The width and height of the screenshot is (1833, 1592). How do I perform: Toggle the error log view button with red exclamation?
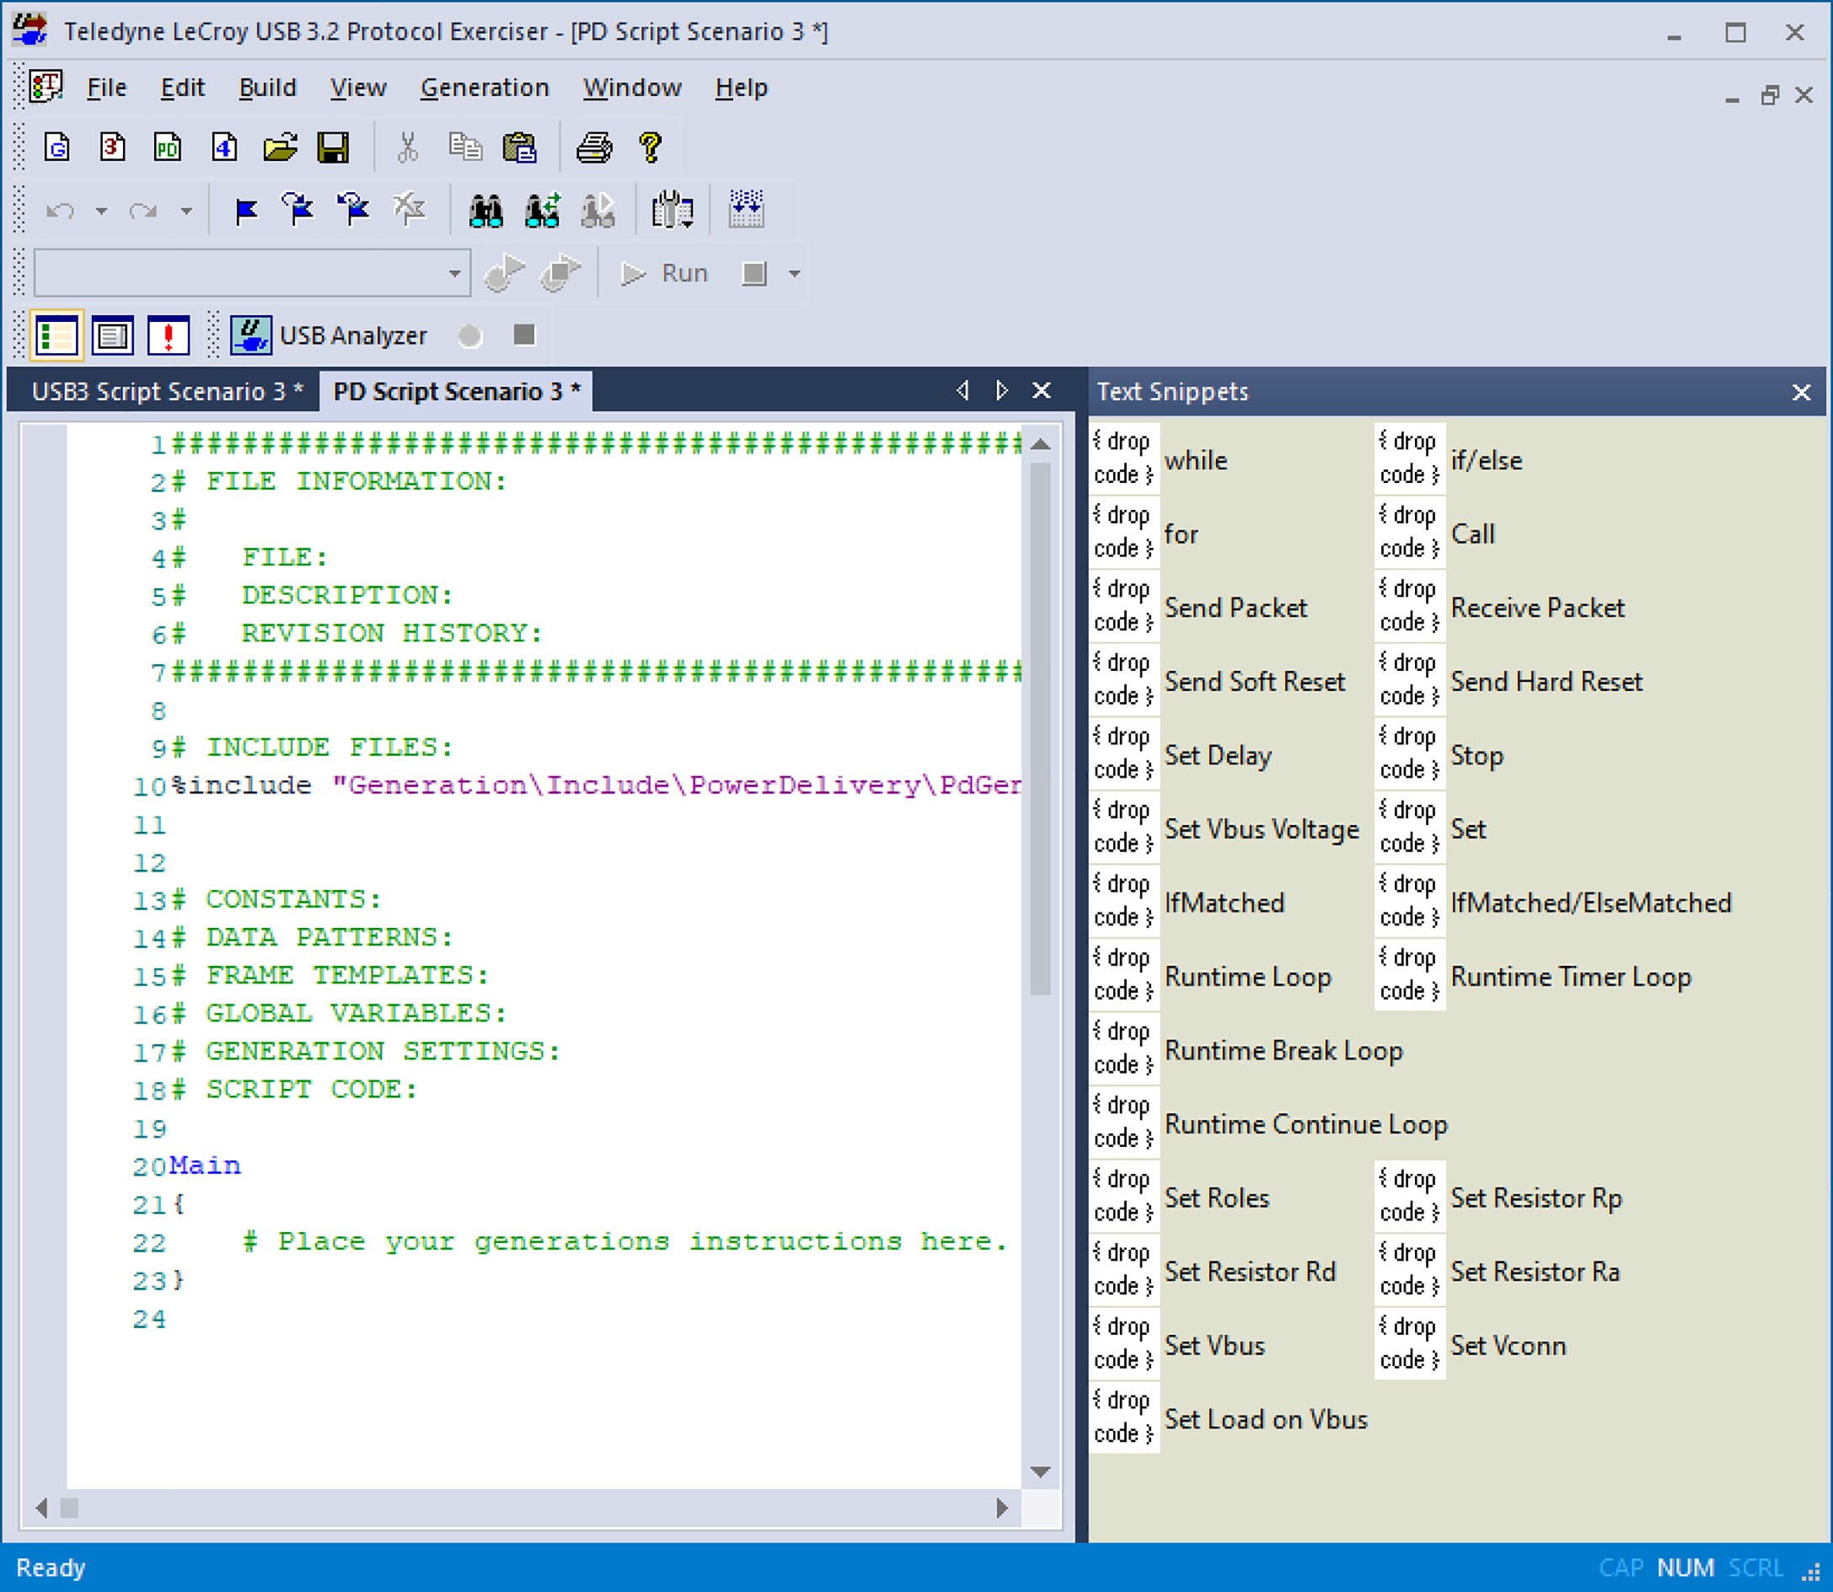click(168, 335)
